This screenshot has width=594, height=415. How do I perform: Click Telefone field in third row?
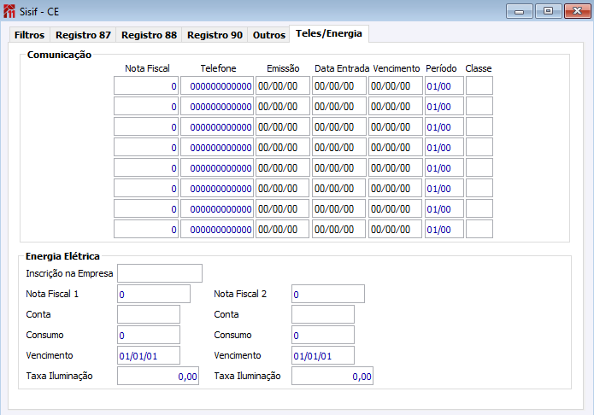pos(217,126)
